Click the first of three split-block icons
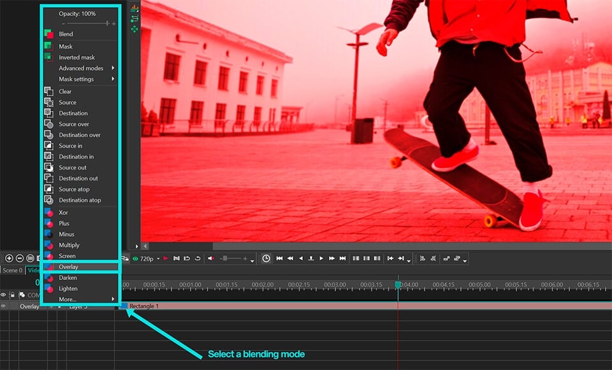This screenshot has width=612, height=370. point(356,258)
